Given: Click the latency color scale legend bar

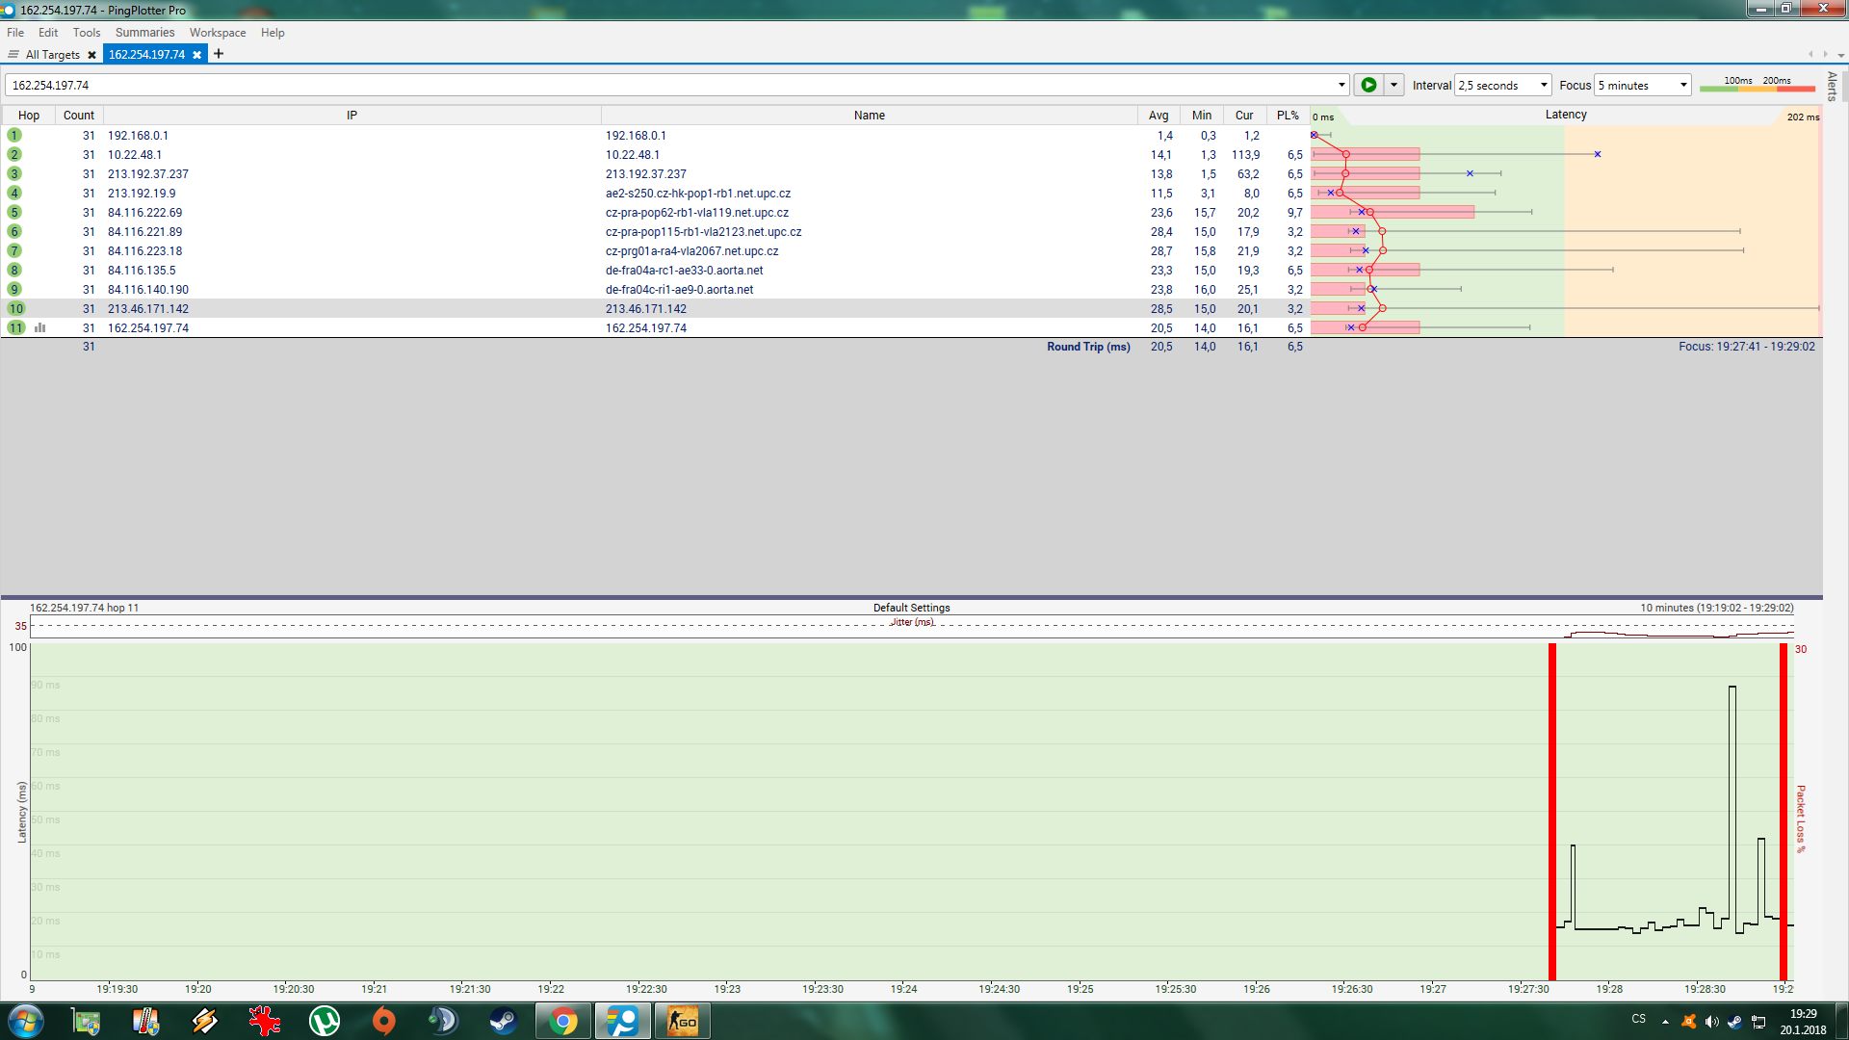Looking at the screenshot, I should point(1757,89).
